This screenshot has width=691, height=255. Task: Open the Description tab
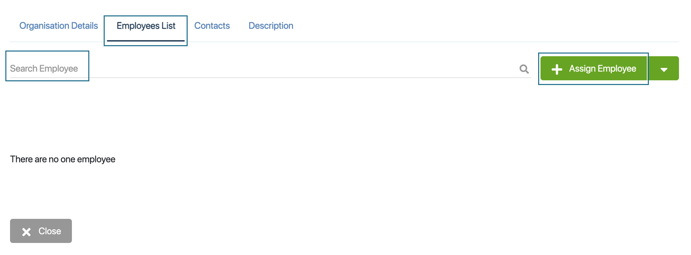click(x=271, y=26)
